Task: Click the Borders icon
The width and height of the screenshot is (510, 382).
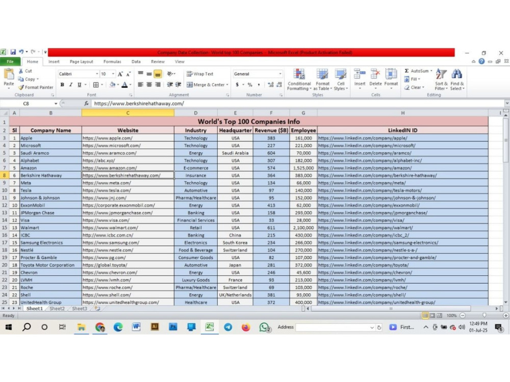Action: [x=96, y=85]
